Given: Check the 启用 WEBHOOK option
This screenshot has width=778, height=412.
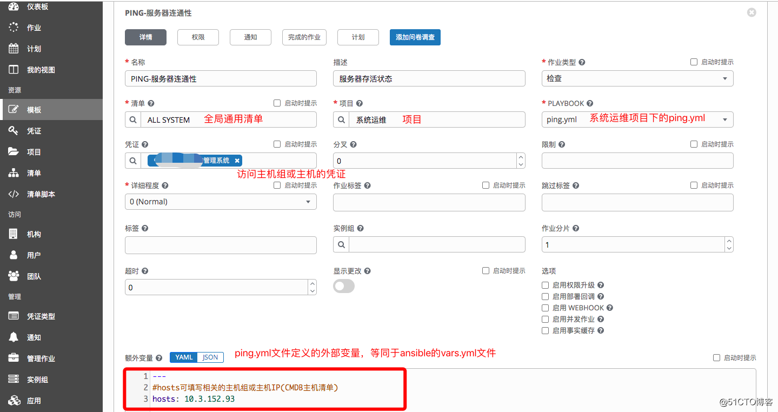Looking at the screenshot, I should 545,308.
